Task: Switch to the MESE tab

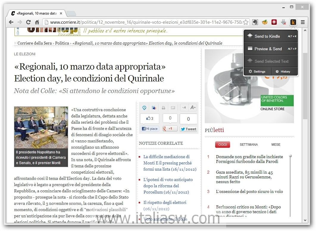Action: pos(276,144)
